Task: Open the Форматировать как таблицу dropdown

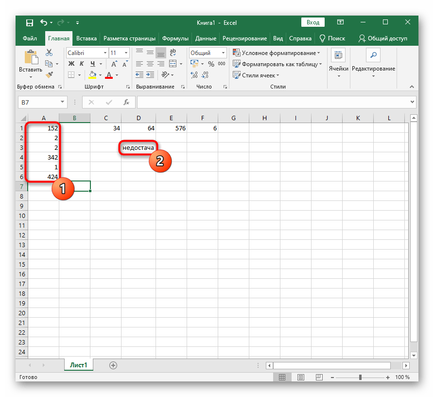Action: pyautogui.click(x=278, y=64)
